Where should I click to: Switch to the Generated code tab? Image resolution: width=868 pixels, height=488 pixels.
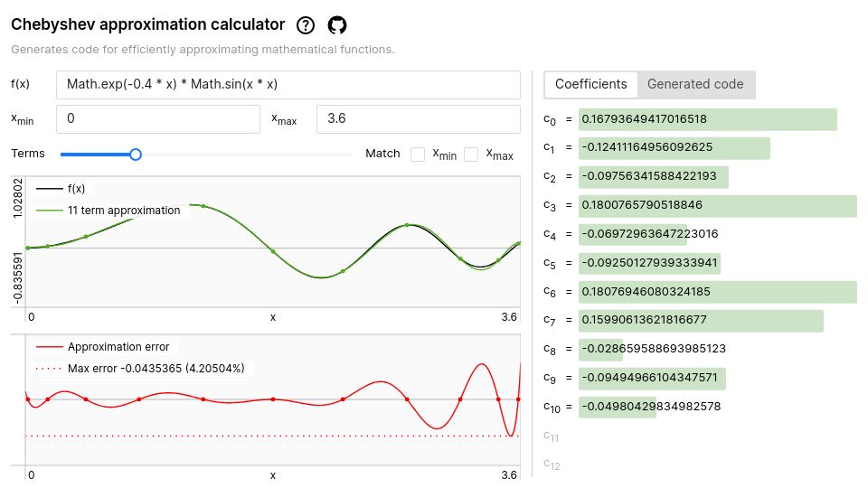[695, 84]
